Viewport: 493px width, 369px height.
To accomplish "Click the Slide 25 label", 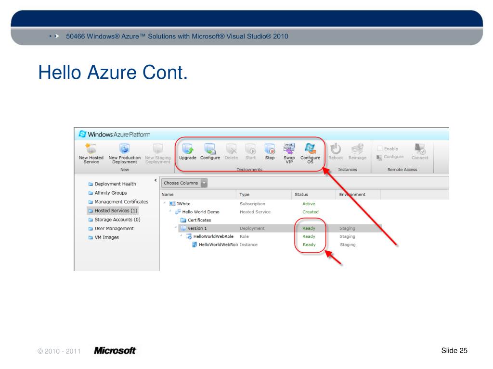I will pyautogui.click(x=454, y=350).
